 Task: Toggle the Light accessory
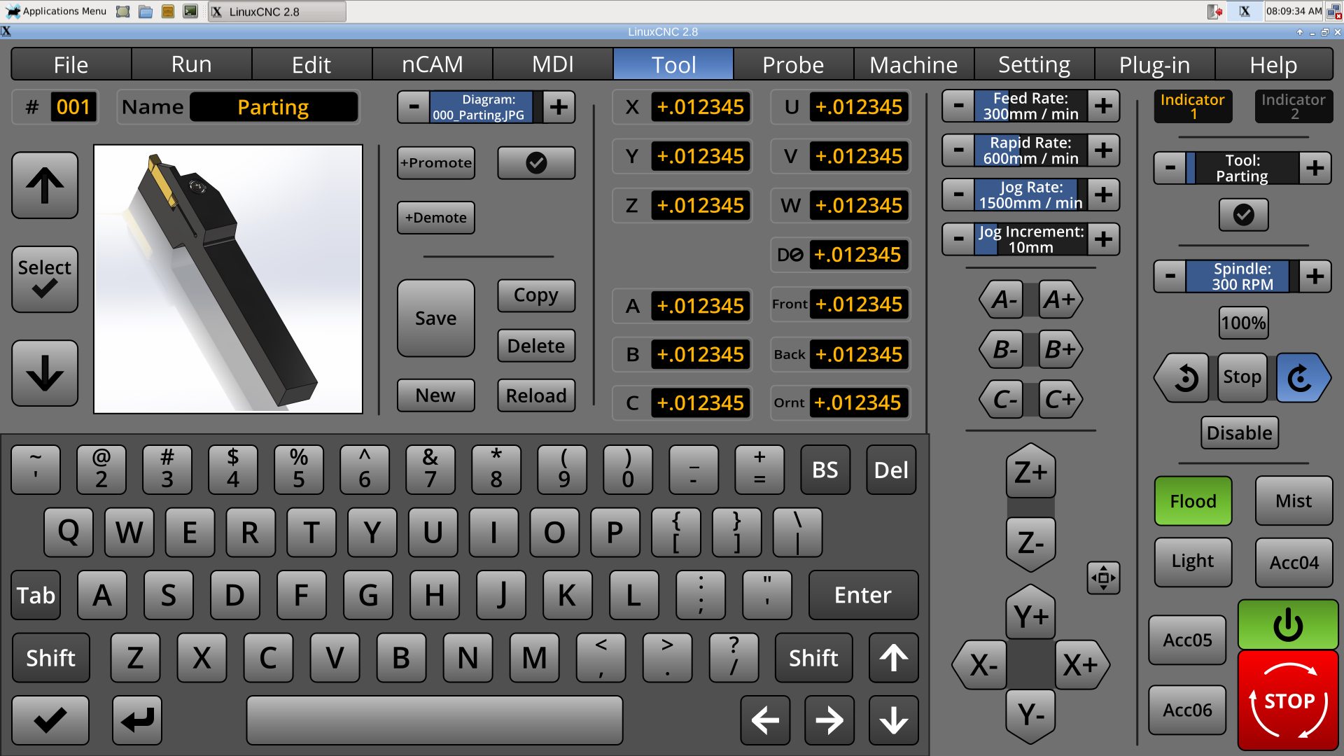[1193, 561]
